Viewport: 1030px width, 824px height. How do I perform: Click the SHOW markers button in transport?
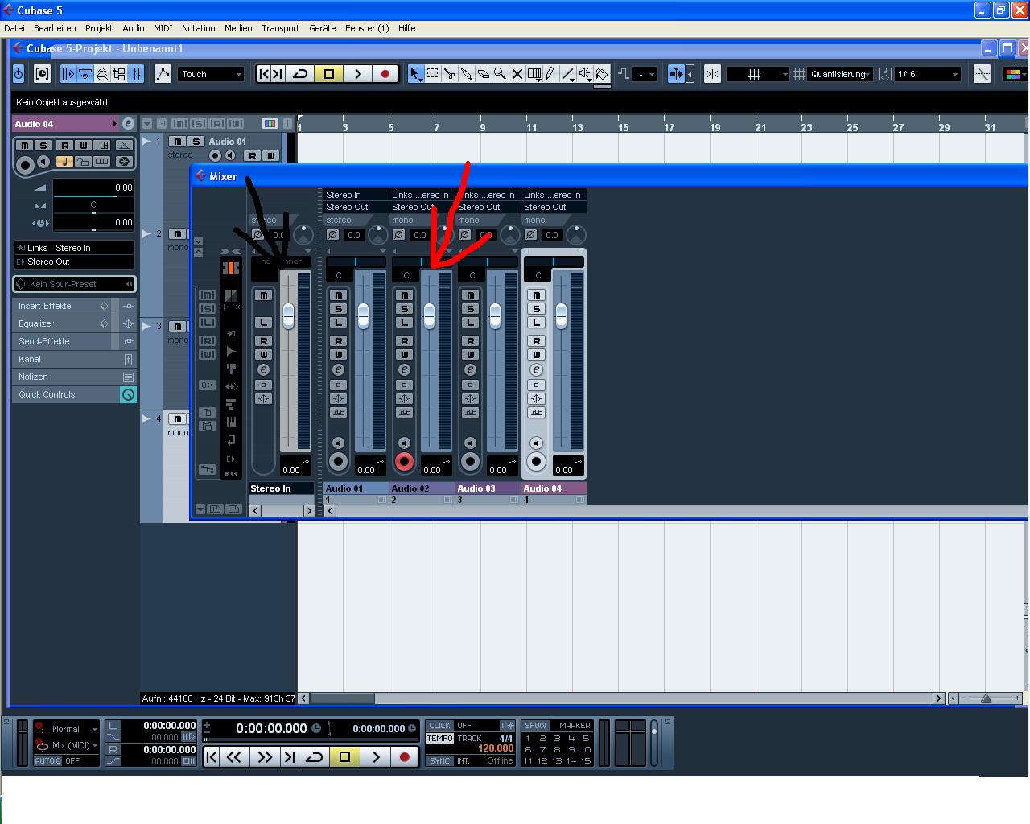(536, 726)
